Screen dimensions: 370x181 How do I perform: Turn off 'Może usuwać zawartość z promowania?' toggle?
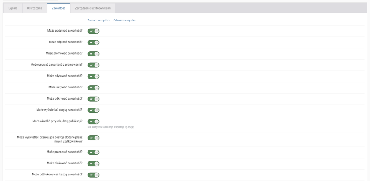(x=93, y=65)
